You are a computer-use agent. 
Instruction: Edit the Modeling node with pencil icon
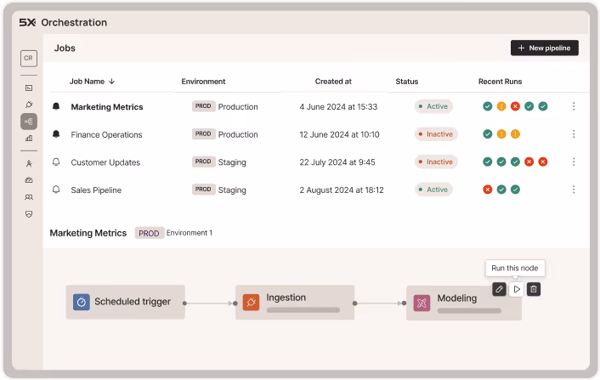tap(499, 289)
